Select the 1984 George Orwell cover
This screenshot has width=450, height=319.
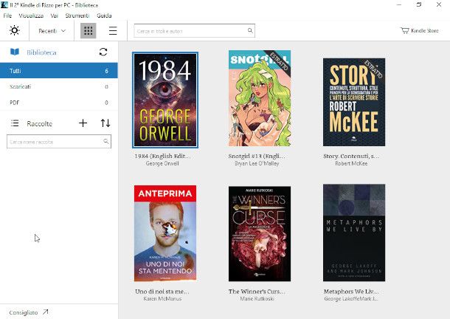pyautogui.click(x=165, y=100)
